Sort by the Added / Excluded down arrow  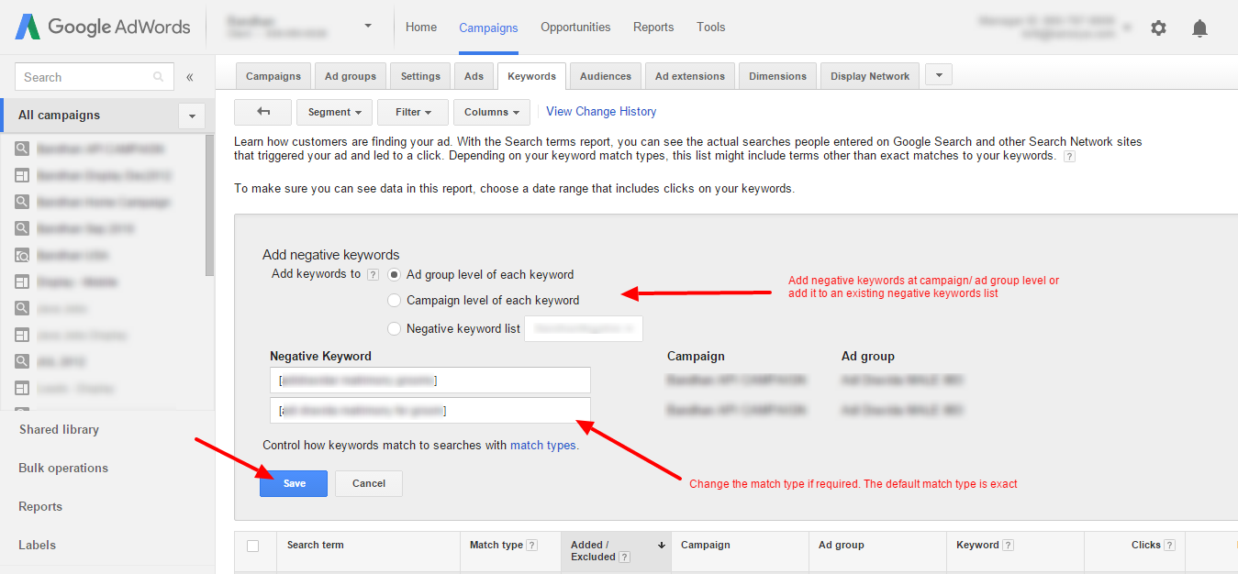click(662, 545)
